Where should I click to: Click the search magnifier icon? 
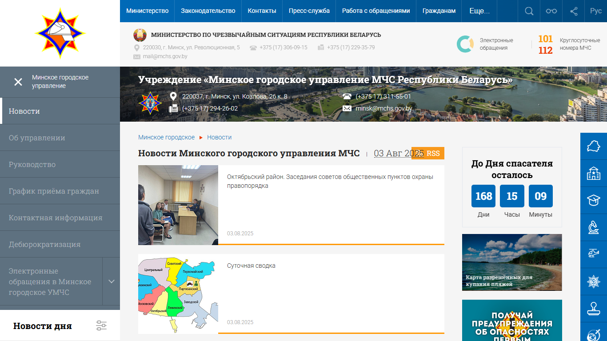click(529, 11)
